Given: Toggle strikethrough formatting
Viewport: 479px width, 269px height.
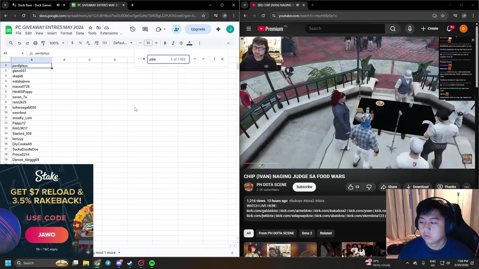Looking at the screenshot, I should pos(181,43).
